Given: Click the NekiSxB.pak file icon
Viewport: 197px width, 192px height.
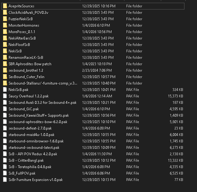Looking at the screenshot, I should pos(5,89).
